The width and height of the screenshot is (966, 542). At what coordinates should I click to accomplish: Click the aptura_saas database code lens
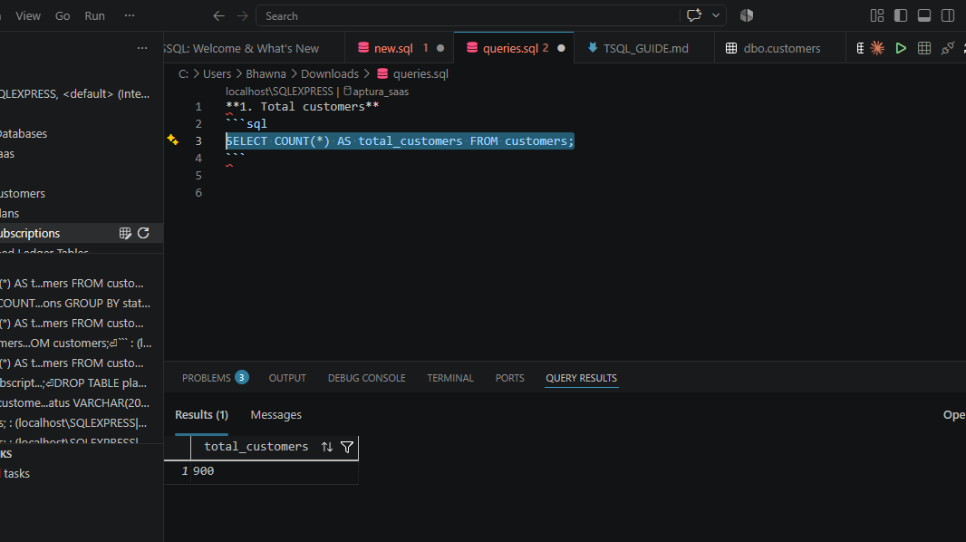[376, 92]
